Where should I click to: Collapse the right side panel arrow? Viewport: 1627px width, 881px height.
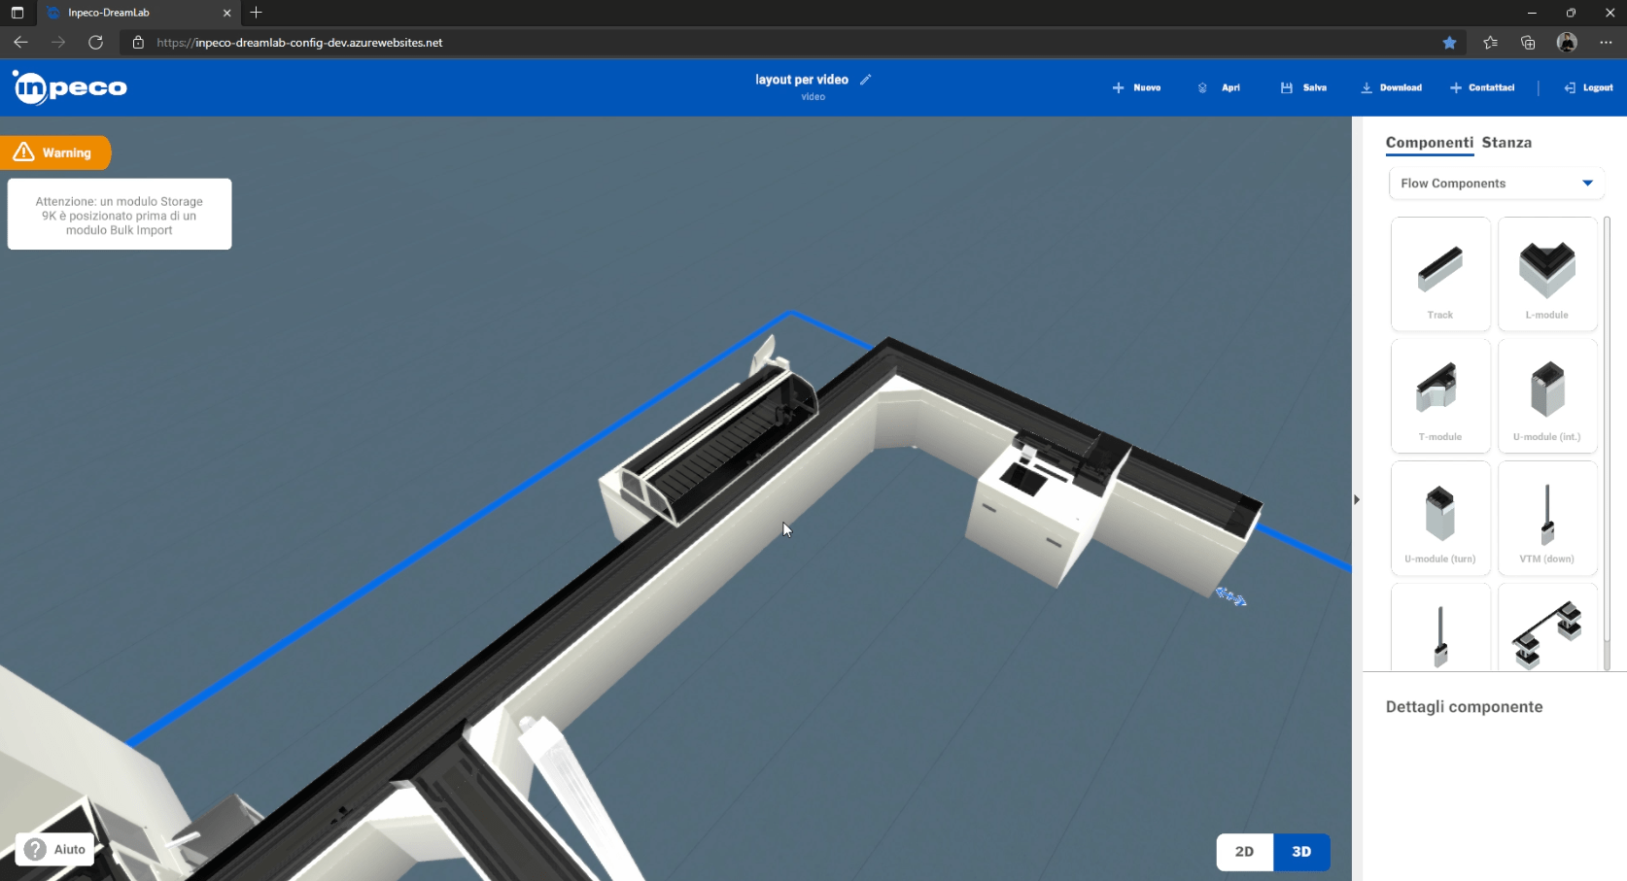(1357, 499)
